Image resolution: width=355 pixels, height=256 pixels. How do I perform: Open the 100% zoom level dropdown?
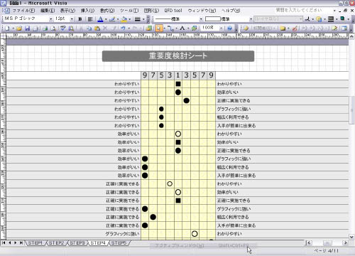click(221, 28)
